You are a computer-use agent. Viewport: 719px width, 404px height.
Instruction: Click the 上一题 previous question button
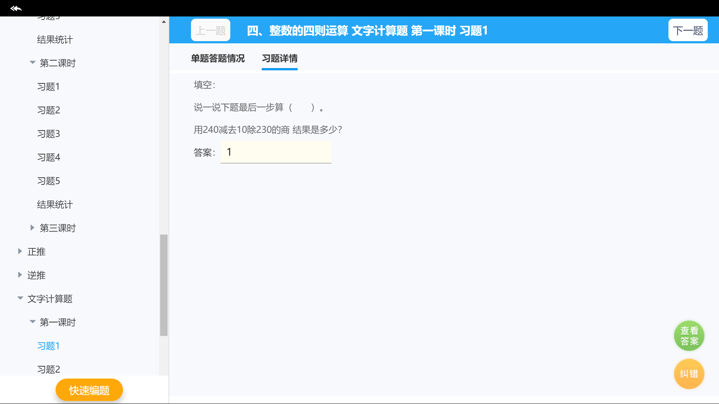[210, 30]
